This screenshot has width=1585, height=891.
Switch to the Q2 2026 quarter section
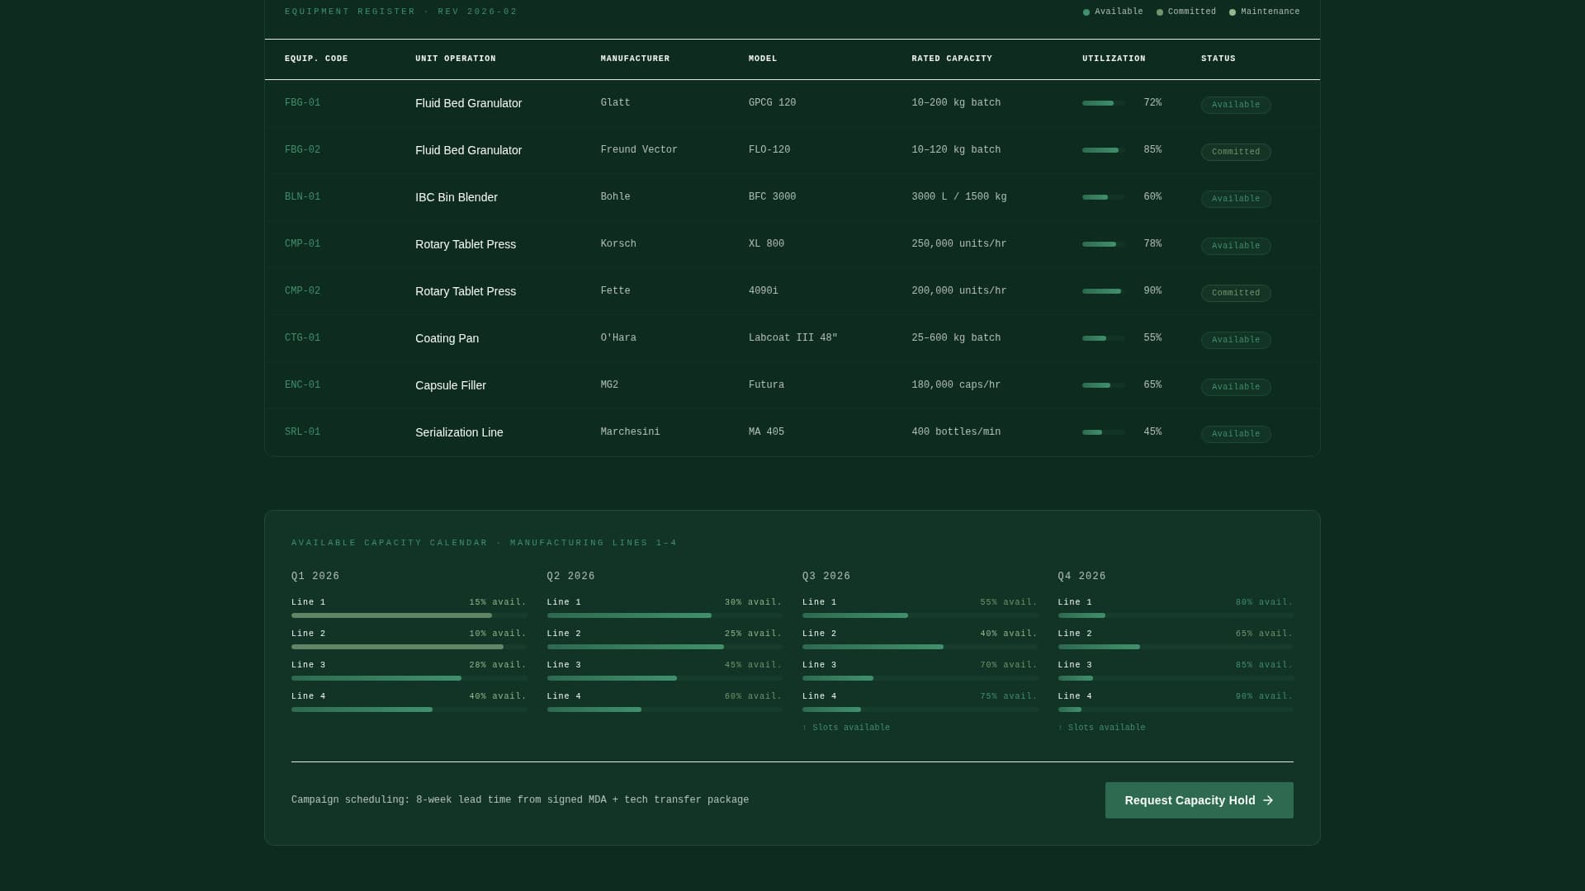tap(570, 576)
